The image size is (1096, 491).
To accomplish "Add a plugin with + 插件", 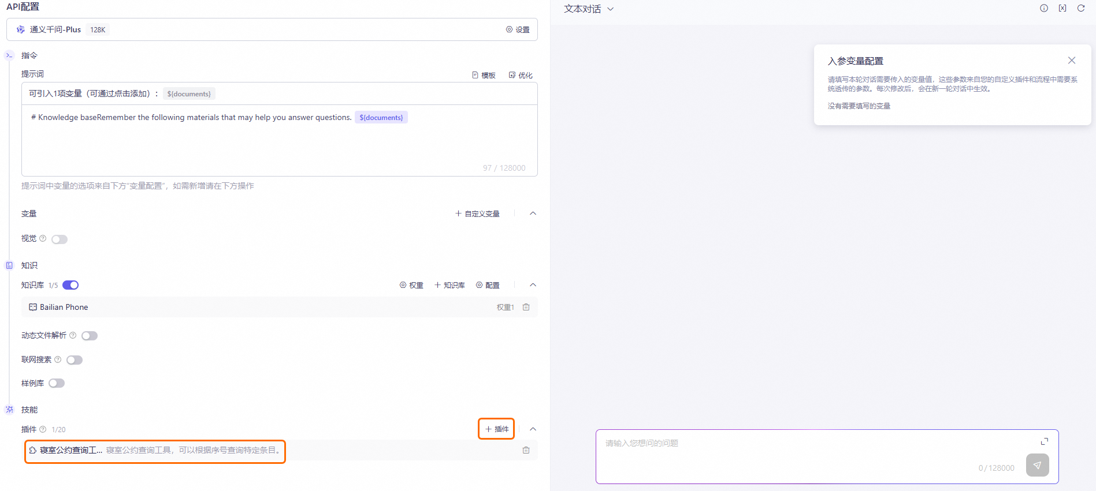I will pyautogui.click(x=496, y=429).
